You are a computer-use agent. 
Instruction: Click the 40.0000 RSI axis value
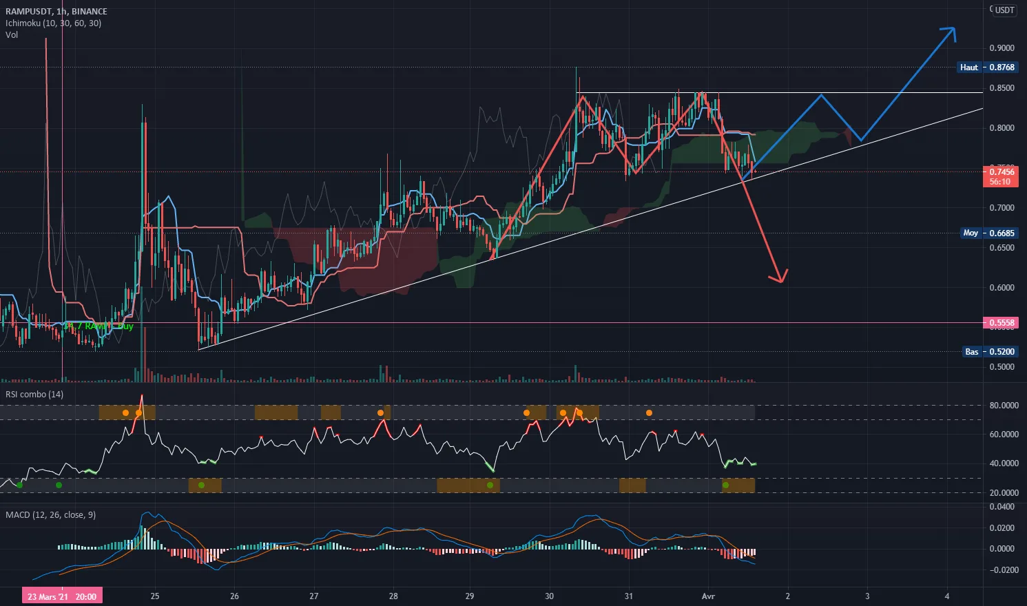pyautogui.click(x=1004, y=463)
